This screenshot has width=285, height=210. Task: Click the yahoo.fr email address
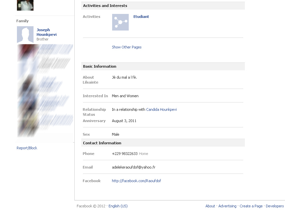133,167
